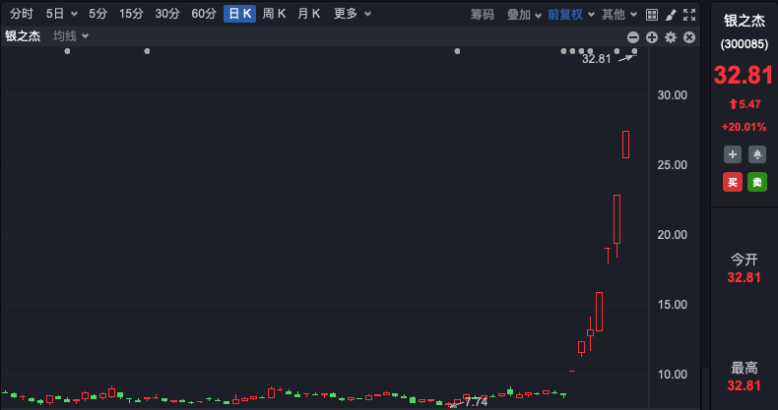Zoom out chart with minus icon

click(632, 37)
